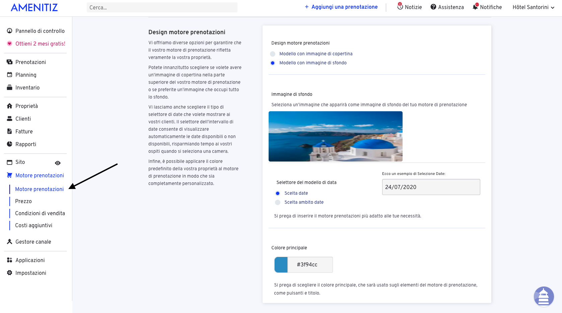562x313 pixels.
Task: Click the Cerca search field
Action: pos(162,7)
